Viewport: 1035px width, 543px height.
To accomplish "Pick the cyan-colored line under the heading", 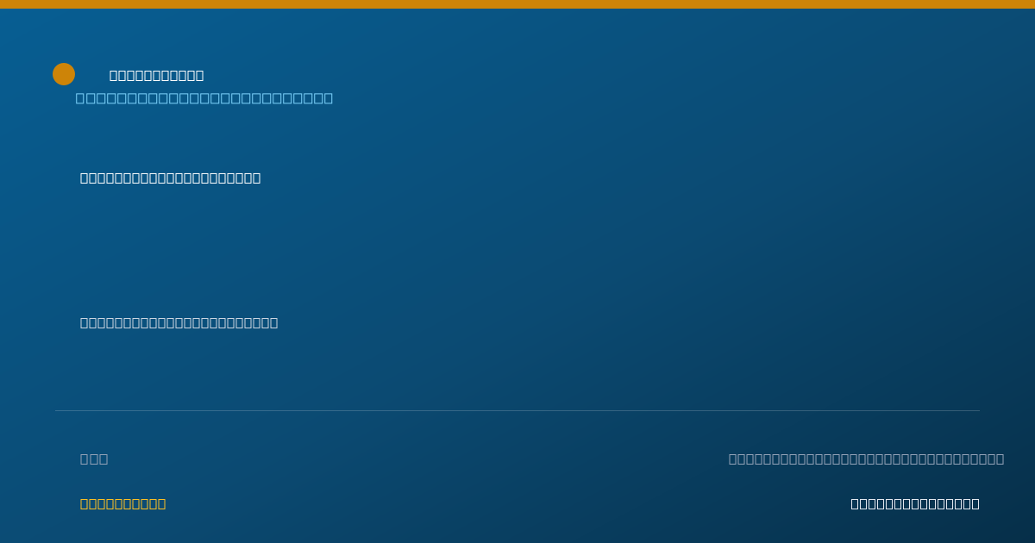I will pyautogui.click(x=204, y=98).
